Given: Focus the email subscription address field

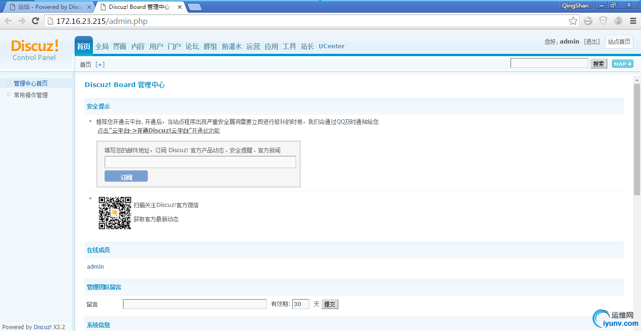Looking at the screenshot, I should click(x=200, y=162).
